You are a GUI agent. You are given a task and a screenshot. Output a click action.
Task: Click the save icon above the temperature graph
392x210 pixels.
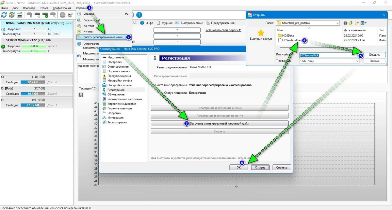coord(81,95)
